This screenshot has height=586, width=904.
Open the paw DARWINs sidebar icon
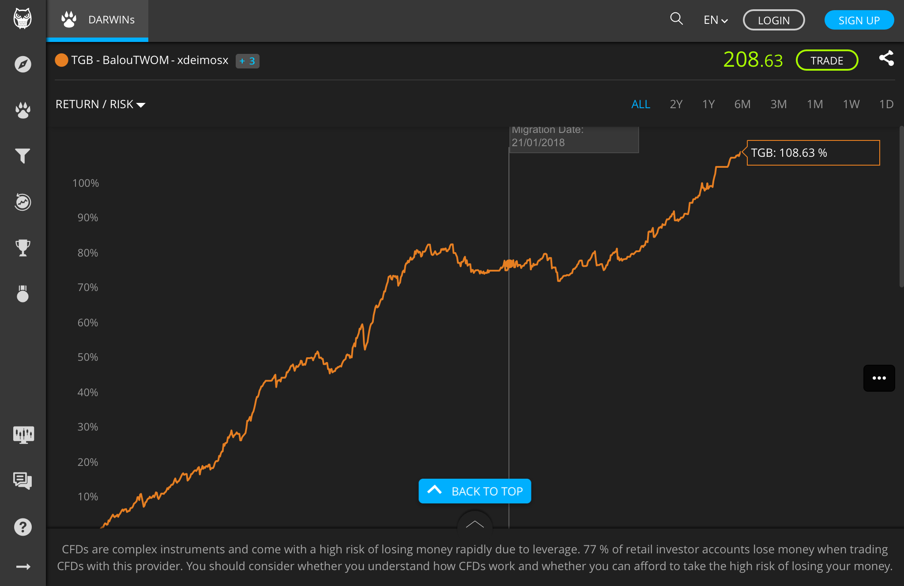point(23,110)
